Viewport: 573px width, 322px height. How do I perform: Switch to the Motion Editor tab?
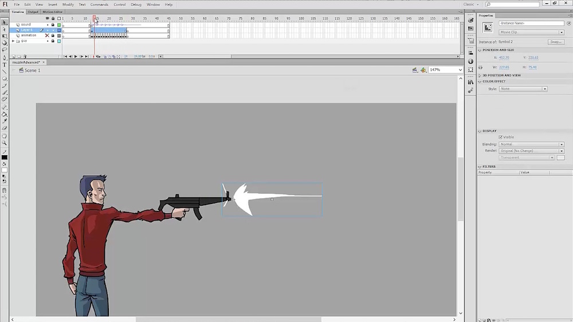(52, 11)
